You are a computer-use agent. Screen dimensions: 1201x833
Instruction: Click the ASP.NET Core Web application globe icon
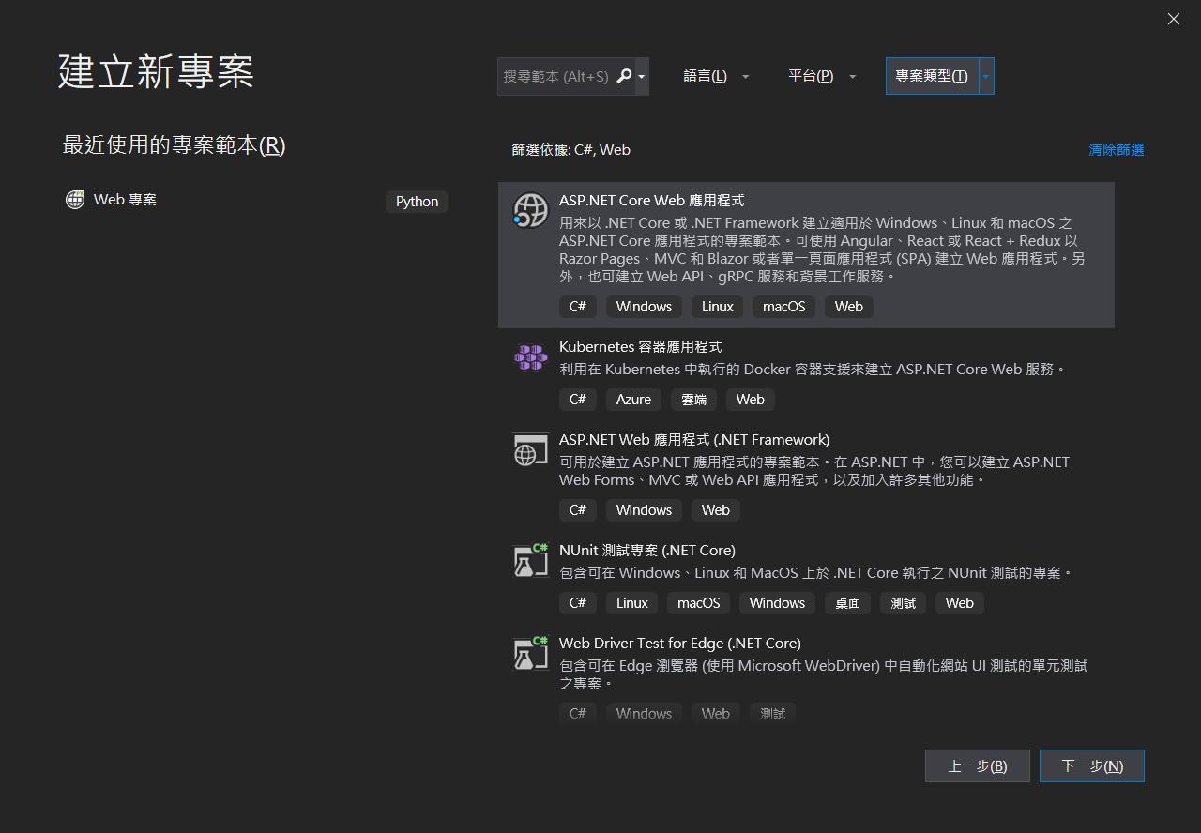click(x=530, y=210)
